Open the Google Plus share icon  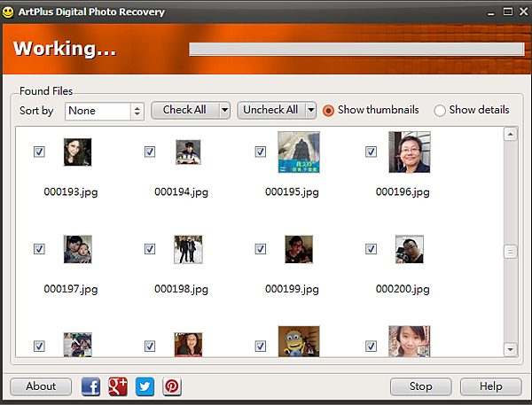[x=118, y=386]
